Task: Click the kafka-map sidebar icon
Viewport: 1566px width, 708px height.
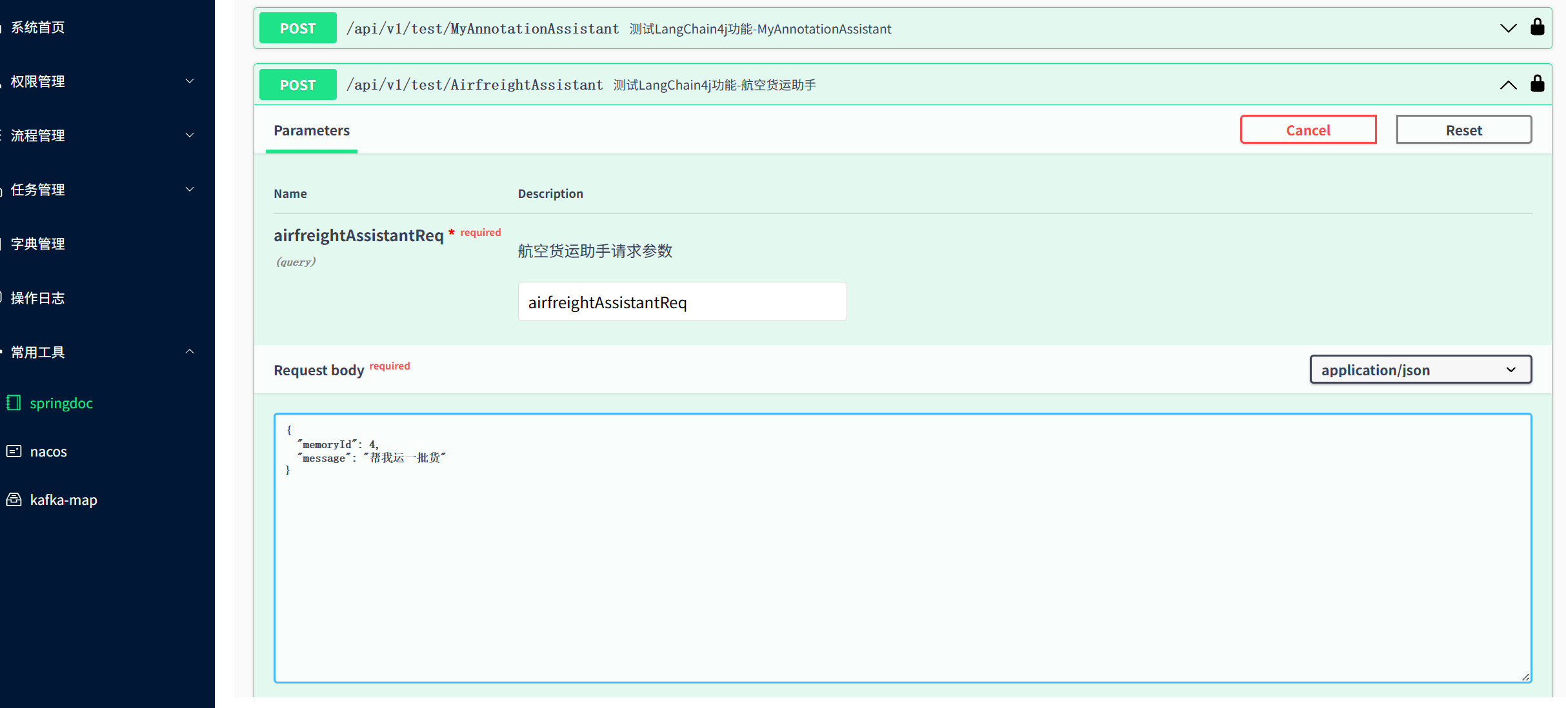Action: (14, 500)
